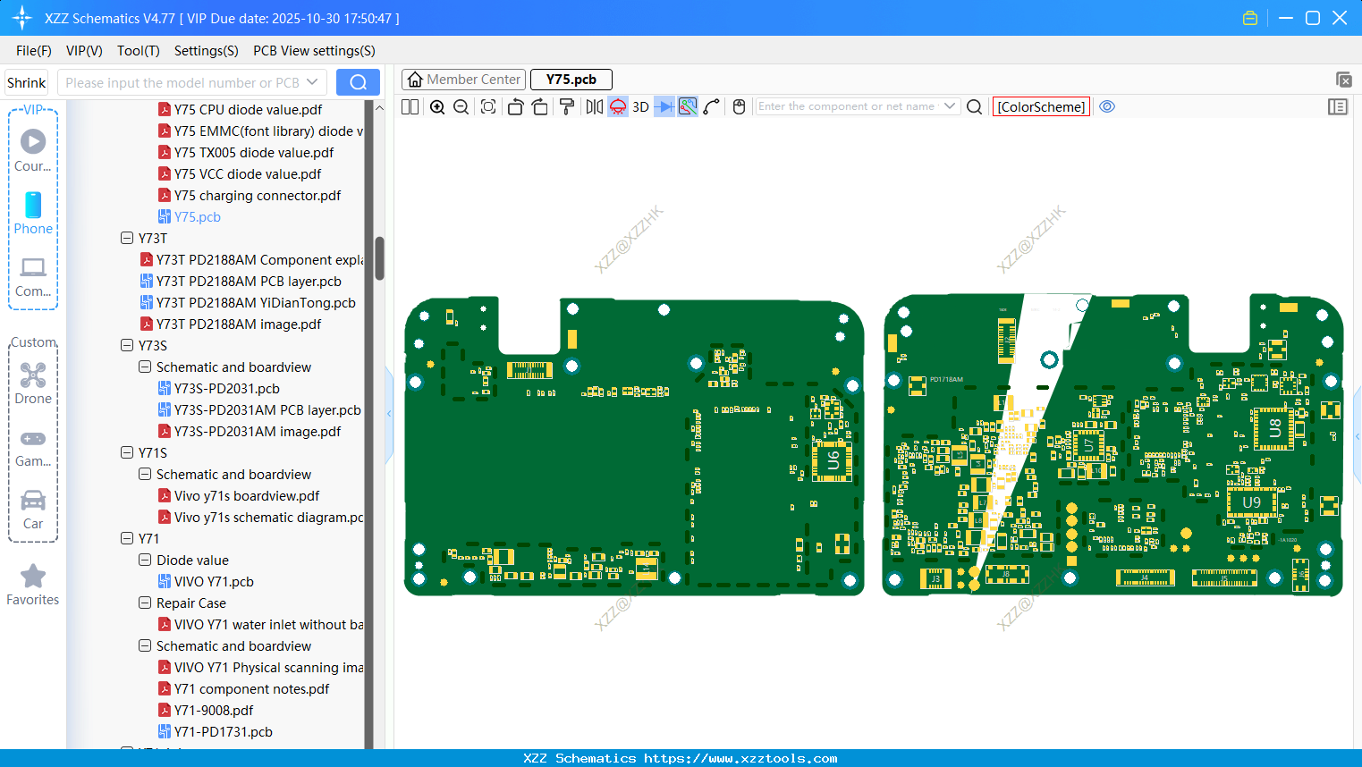Open the right side panel layout icon
1362x767 pixels.
click(x=1338, y=107)
